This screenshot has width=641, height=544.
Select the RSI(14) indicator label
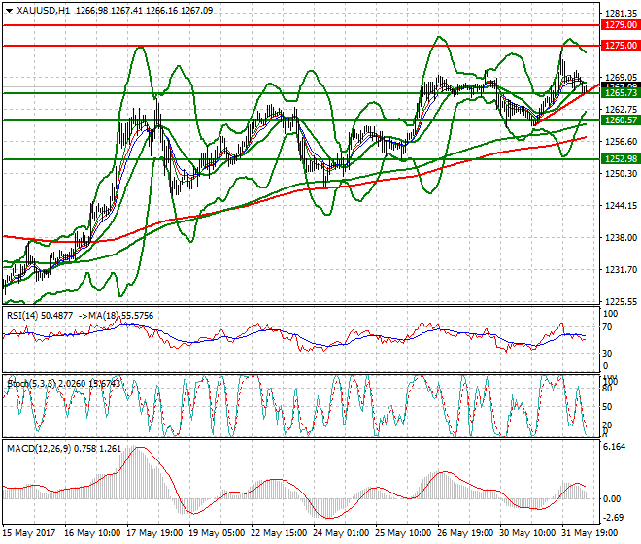click(23, 316)
